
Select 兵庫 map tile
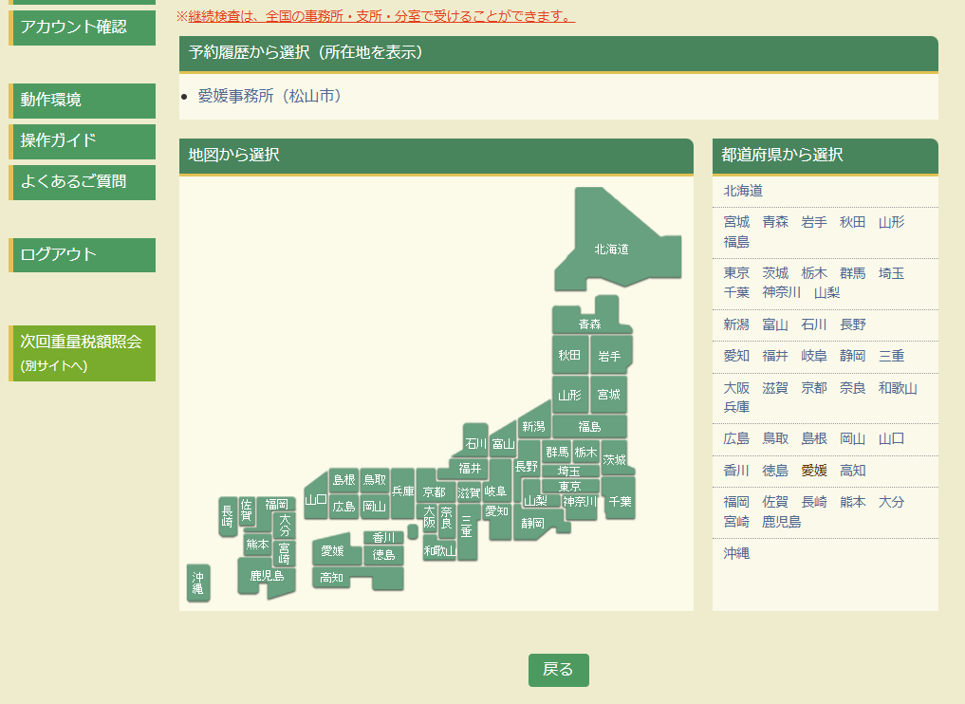tap(402, 491)
